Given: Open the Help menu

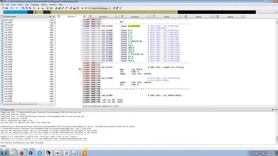Looking at the screenshot, I should (60, 5).
